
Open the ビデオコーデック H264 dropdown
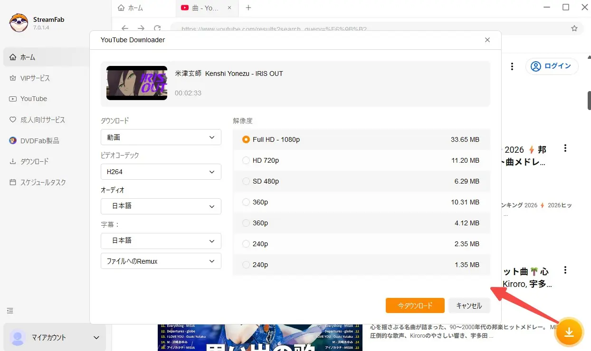point(161,172)
